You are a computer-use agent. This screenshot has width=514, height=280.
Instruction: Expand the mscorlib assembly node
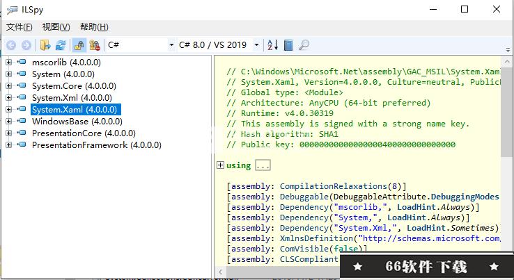(9, 62)
